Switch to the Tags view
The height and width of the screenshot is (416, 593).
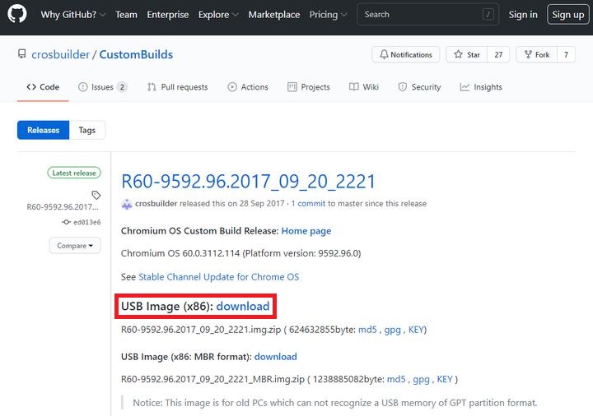[x=87, y=130]
